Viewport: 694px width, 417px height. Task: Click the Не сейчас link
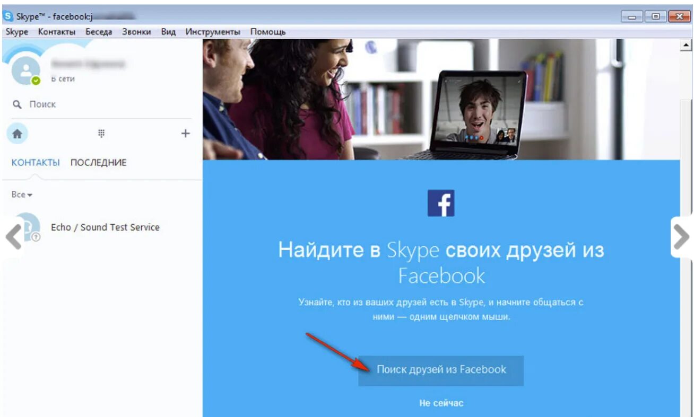click(x=441, y=403)
